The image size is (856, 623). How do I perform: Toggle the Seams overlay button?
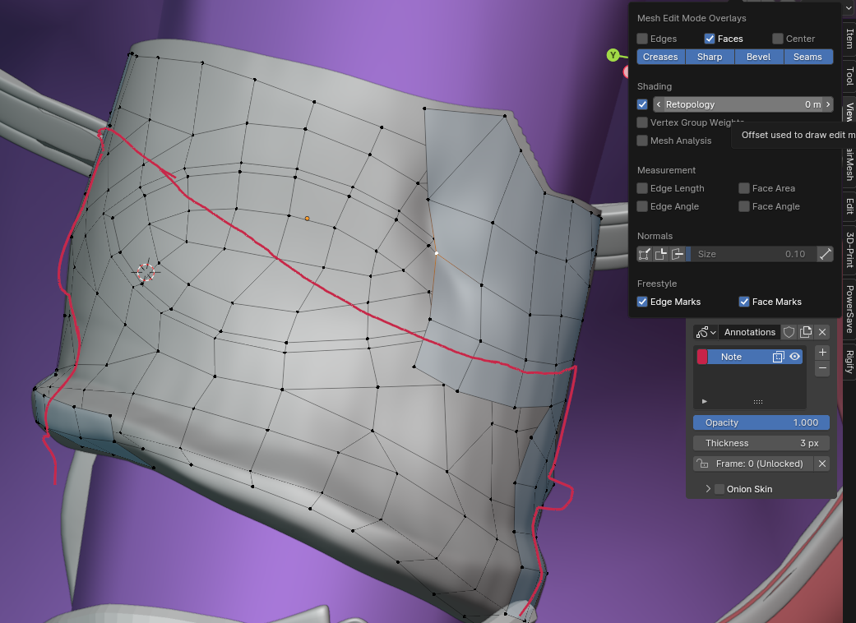[x=807, y=57]
